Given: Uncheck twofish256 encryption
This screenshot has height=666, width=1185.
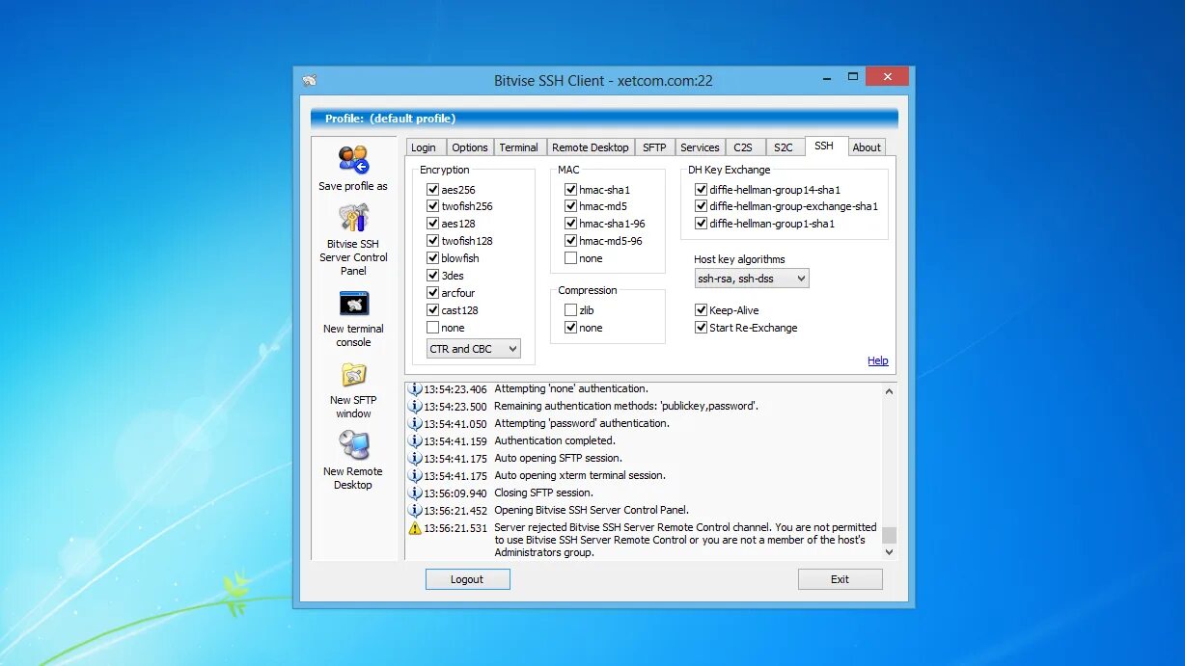Looking at the screenshot, I should [433, 206].
